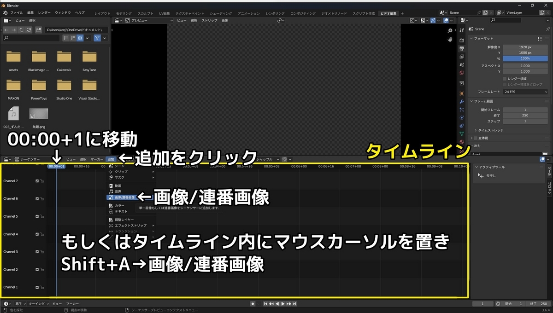Open the filter settings dropdown arrow
This screenshot has height=313, width=553.
(105, 38)
